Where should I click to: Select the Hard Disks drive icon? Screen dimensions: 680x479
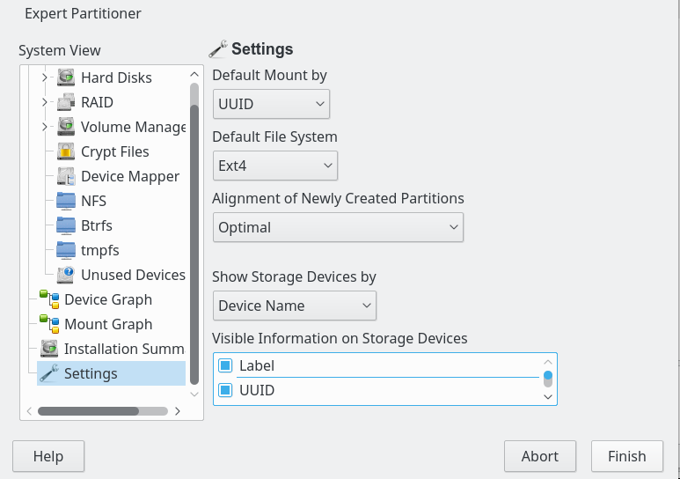(66, 77)
